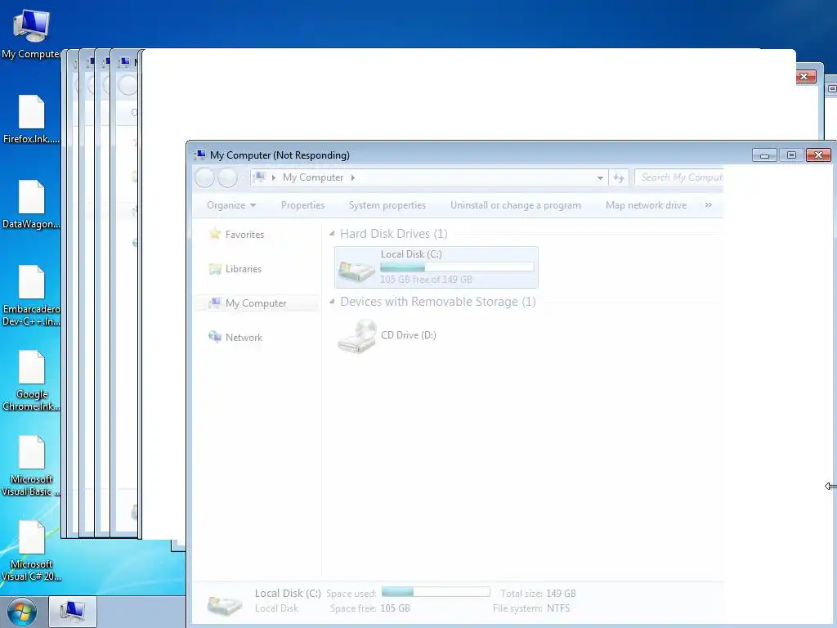This screenshot has width=837, height=628.
Task: Close the not responding My Computer window
Action: (x=818, y=155)
